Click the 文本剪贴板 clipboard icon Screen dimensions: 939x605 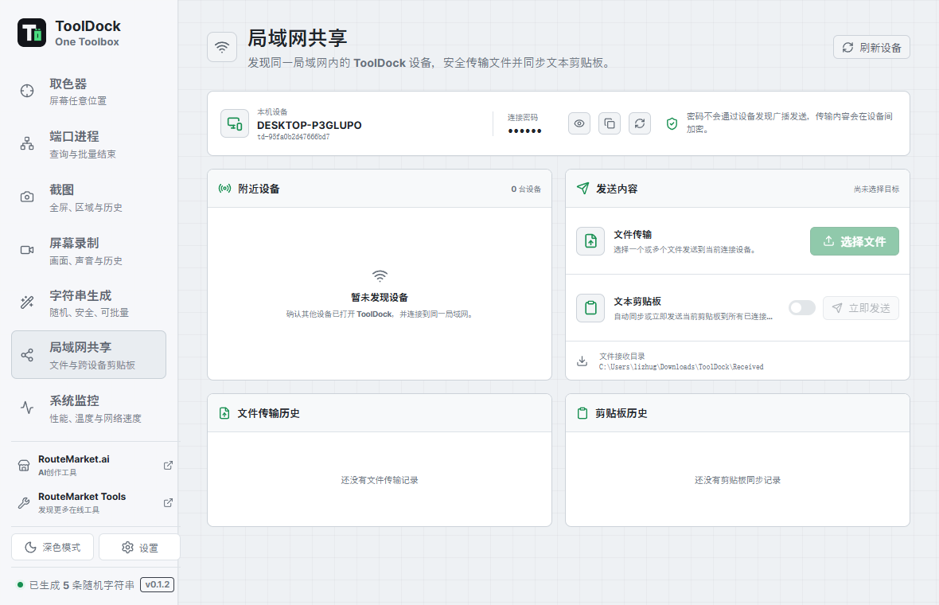point(590,308)
